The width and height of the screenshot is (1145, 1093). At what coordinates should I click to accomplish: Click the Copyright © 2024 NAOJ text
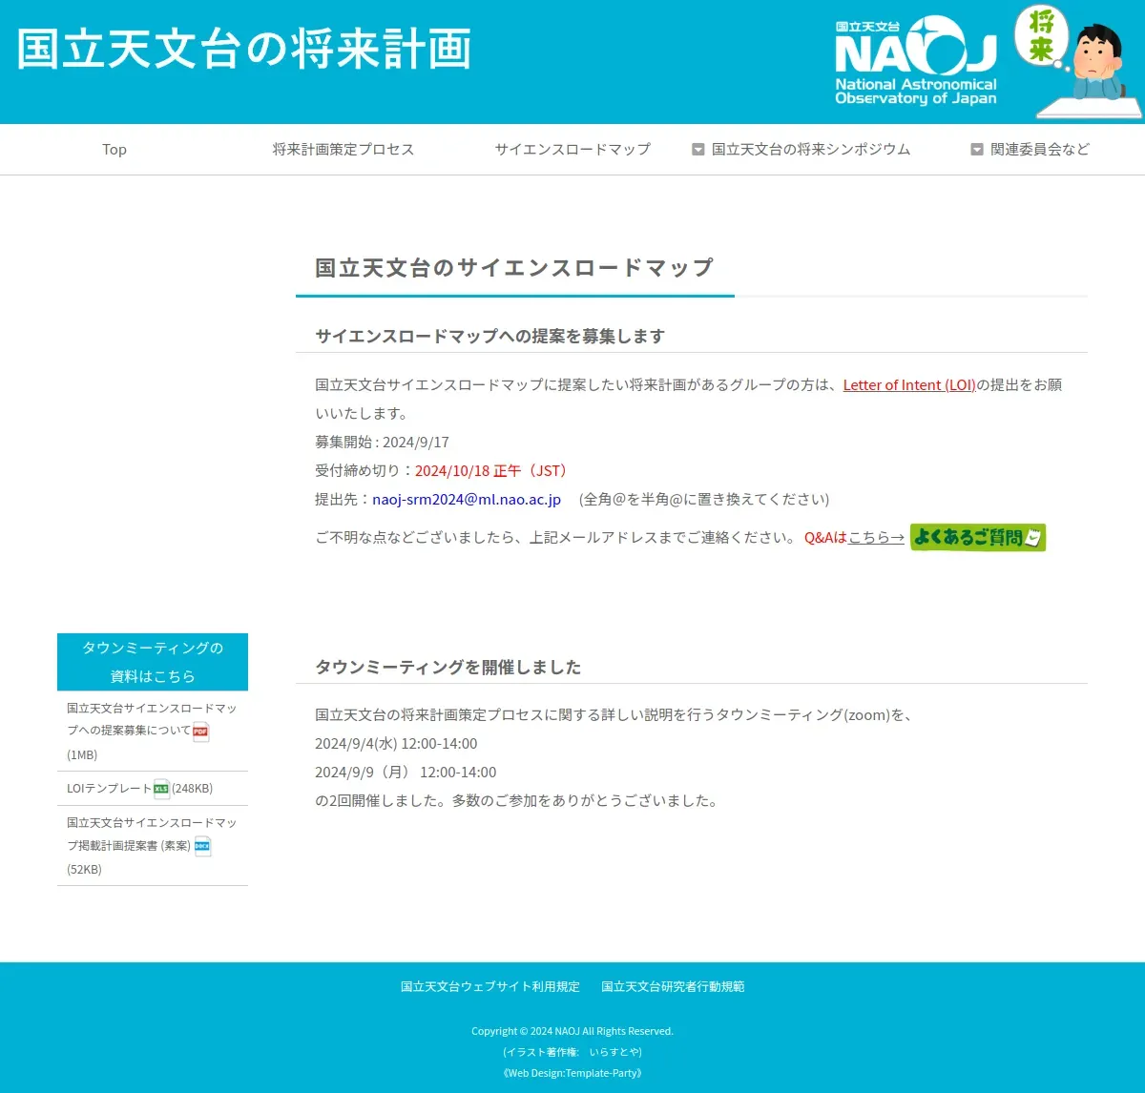tap(572, 1031)
